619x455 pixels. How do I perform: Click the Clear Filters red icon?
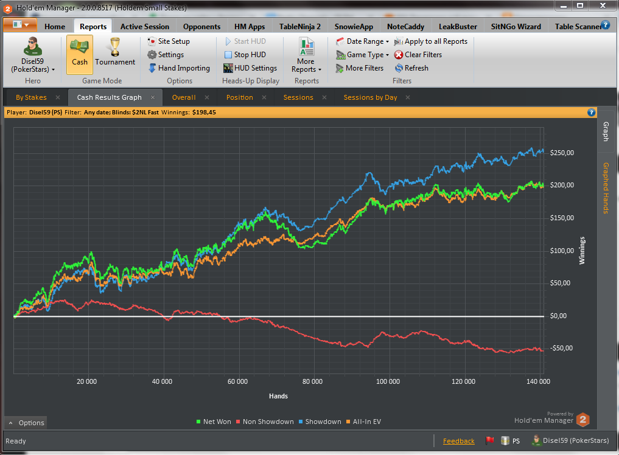[x=399, y=55]
